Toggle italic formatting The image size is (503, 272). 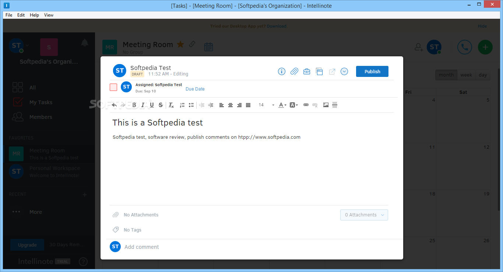143,105
